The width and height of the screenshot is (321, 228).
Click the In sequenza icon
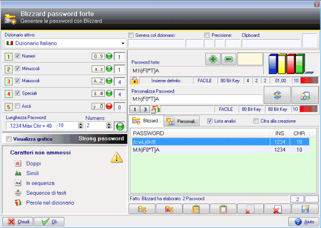[x=18, y=183]
